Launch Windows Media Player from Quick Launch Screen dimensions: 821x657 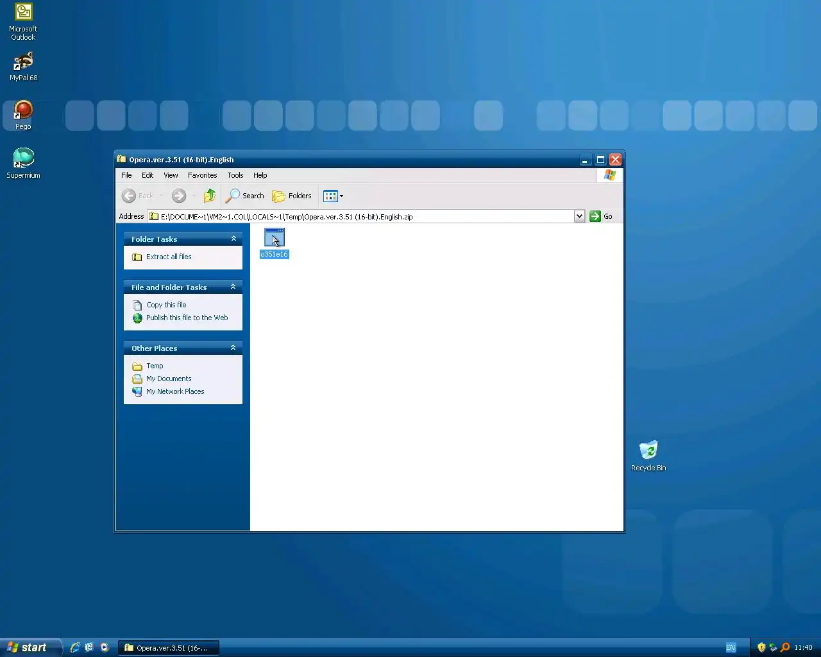pyautogui.click(x=104, y=647)
